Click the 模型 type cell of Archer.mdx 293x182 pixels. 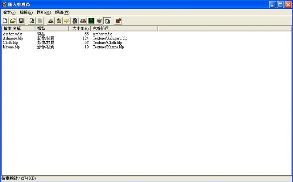pos(41,34)
